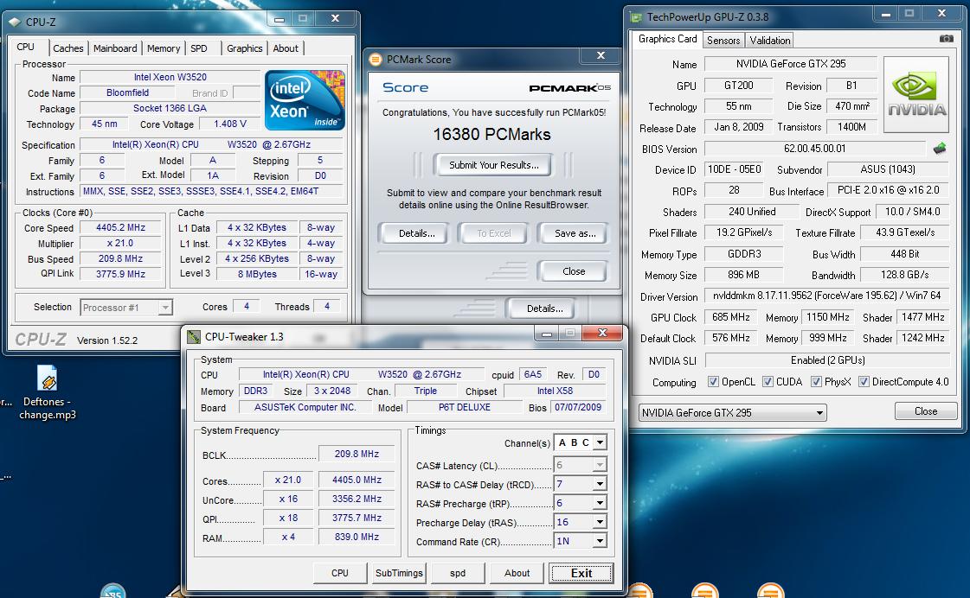Viewport: 970px width, 598px height.
Task: Click the spd button in CPU-Tweaker
Action: click(458, 573)
